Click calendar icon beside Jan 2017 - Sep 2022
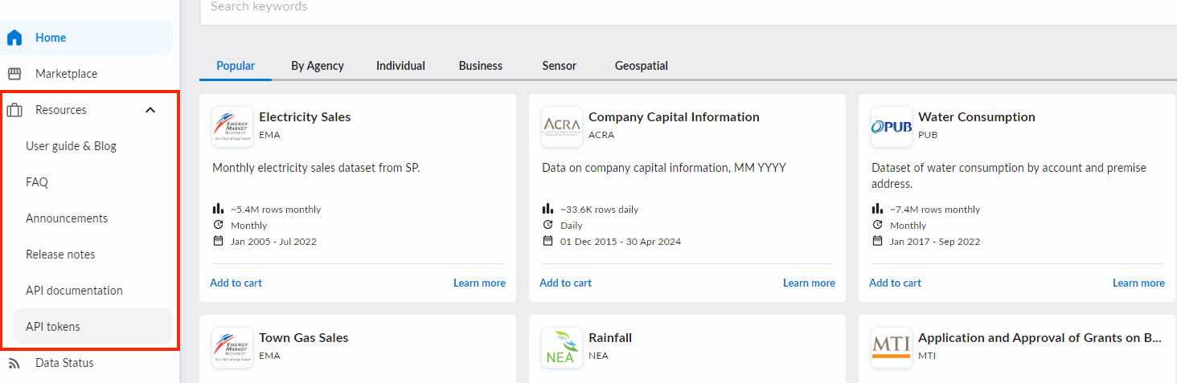The image size is (1177, 383). pyautogui.click(x=877, y=241)
